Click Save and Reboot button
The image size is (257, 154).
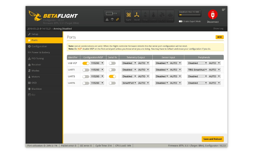point(213,139)
